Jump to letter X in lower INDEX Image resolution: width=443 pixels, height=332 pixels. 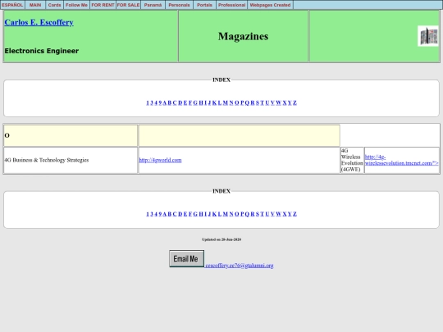pos(285,214)
